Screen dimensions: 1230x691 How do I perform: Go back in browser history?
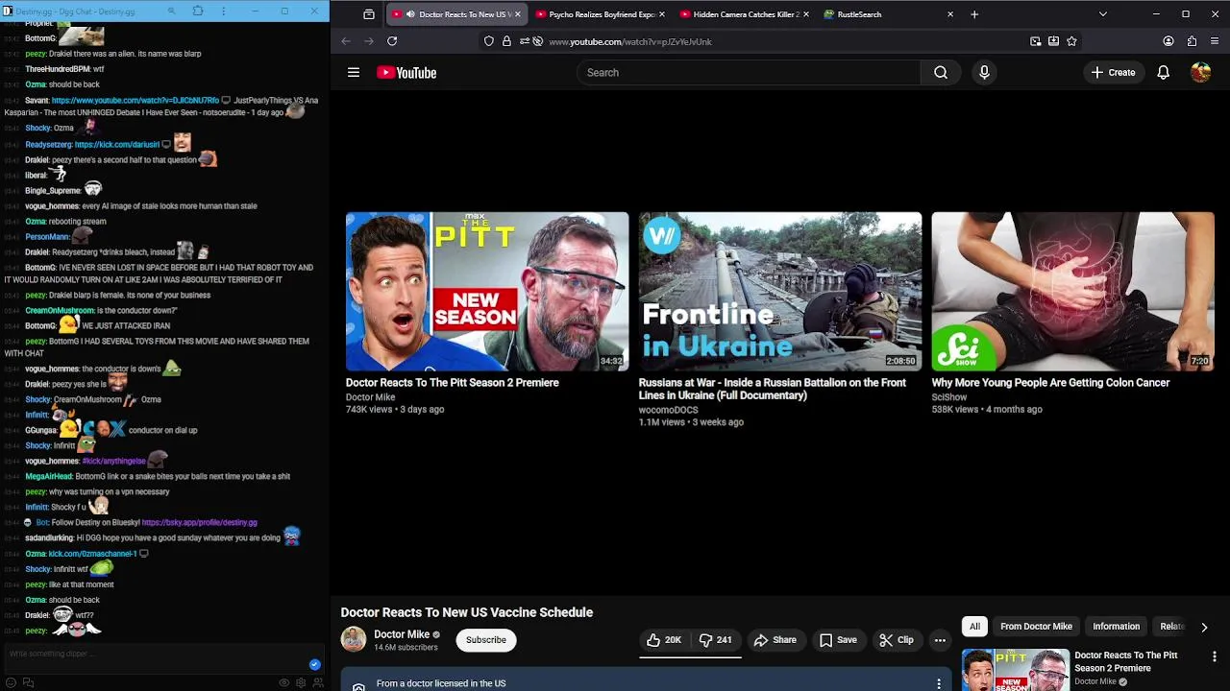click(x=346, y=41)
